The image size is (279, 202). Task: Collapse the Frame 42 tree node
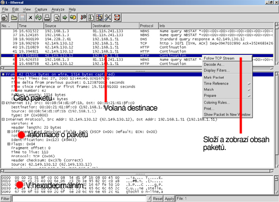(3, 74)
